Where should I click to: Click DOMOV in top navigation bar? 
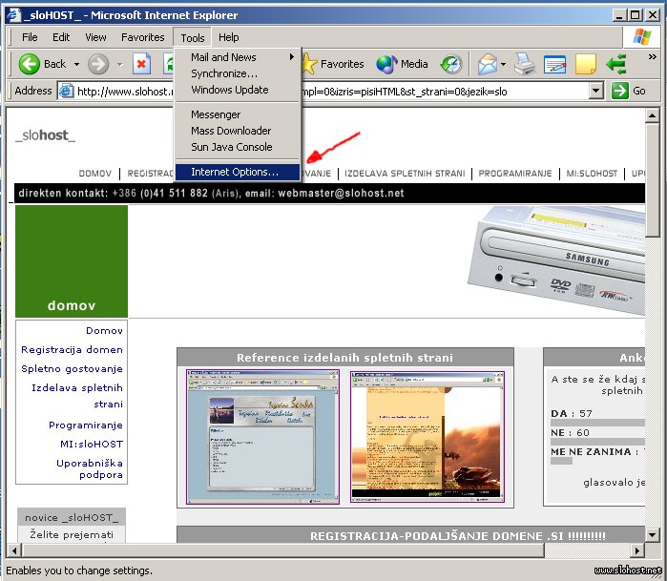94,174
